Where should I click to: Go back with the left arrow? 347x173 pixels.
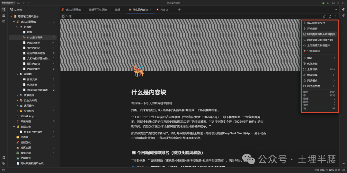pyautogui.click(x=23, y=3)
